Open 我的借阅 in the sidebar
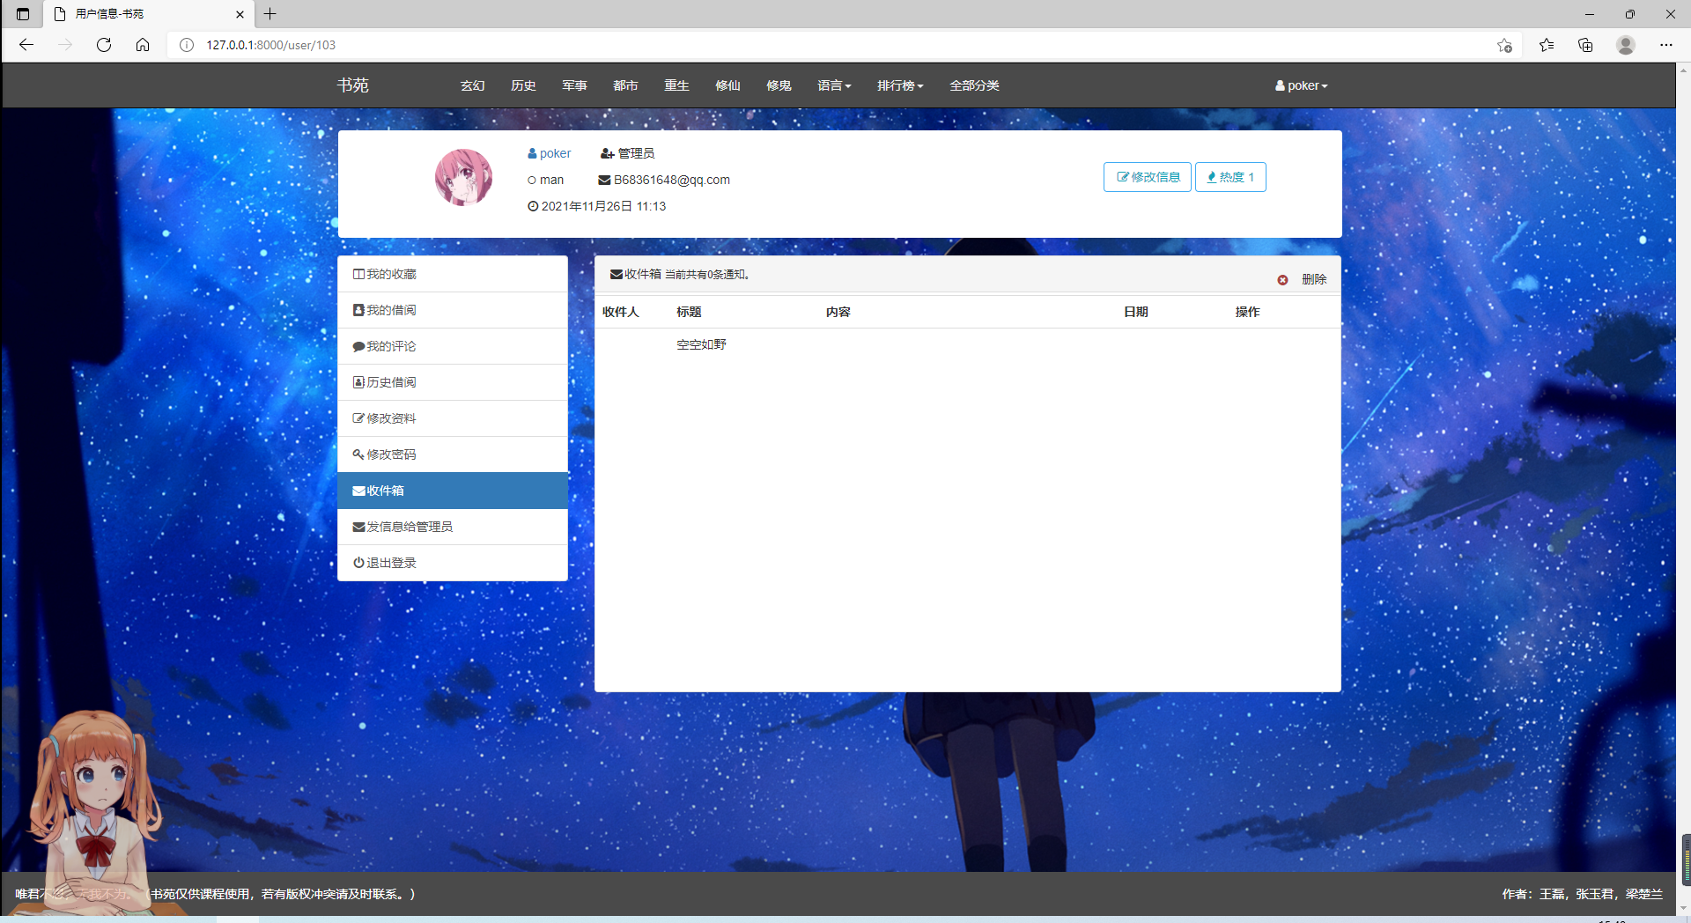Viewport: 1691px width, 923px height. pyautogui.click(x=453, y=310)
